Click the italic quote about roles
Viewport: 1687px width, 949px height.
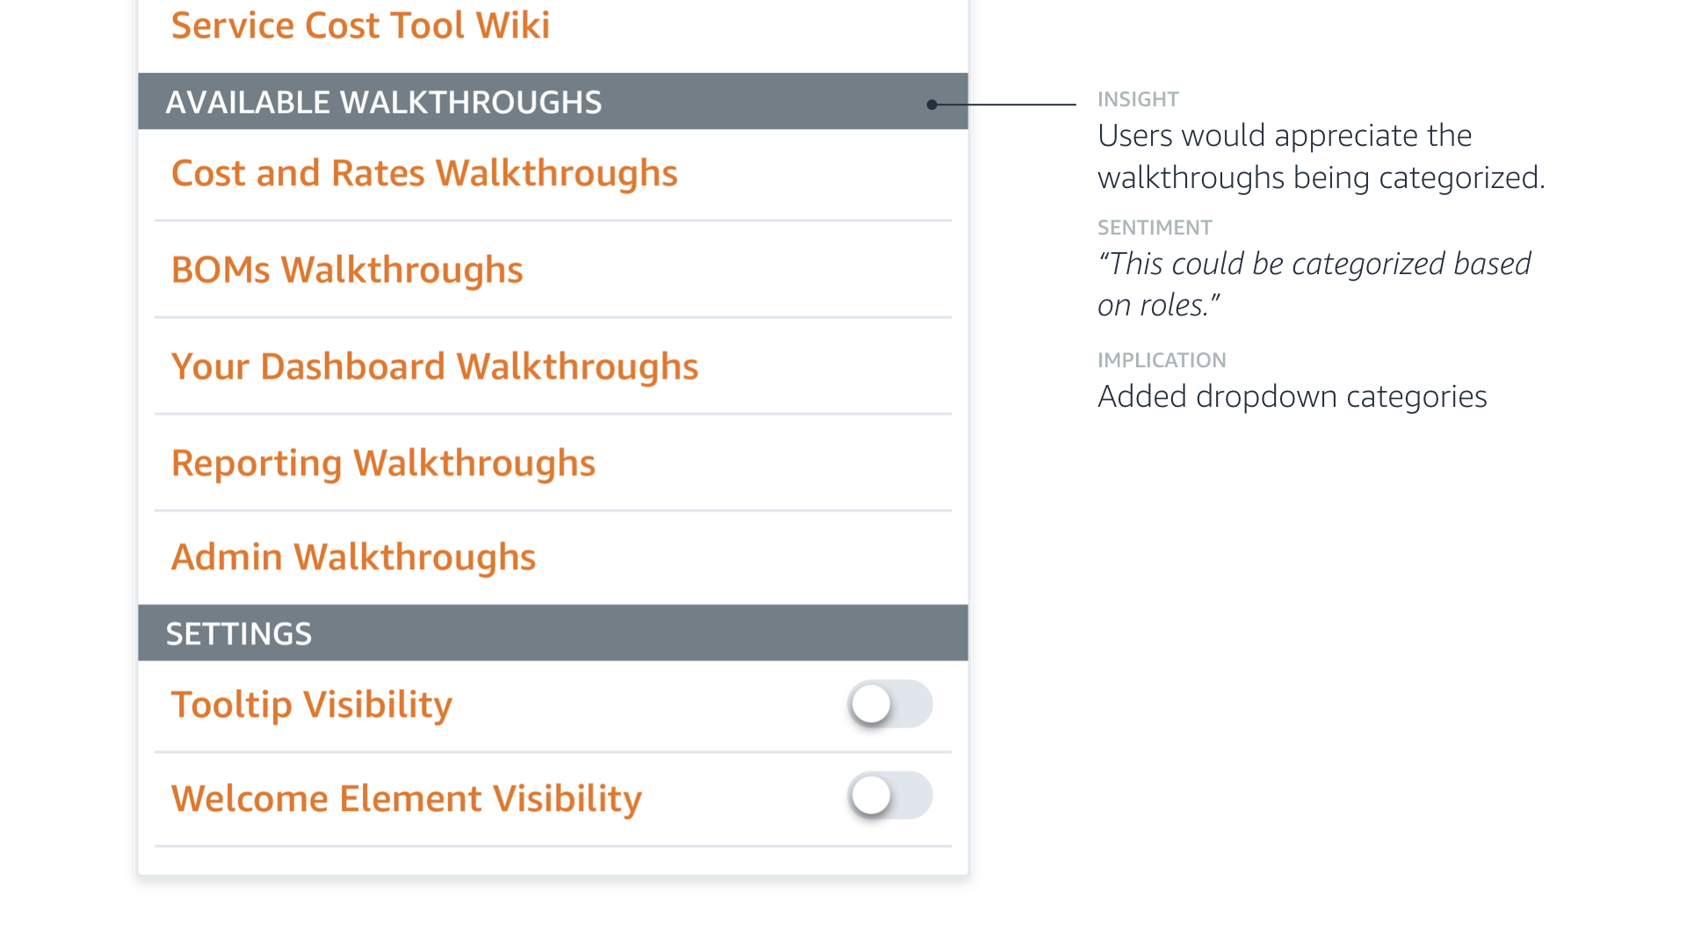1314,284
